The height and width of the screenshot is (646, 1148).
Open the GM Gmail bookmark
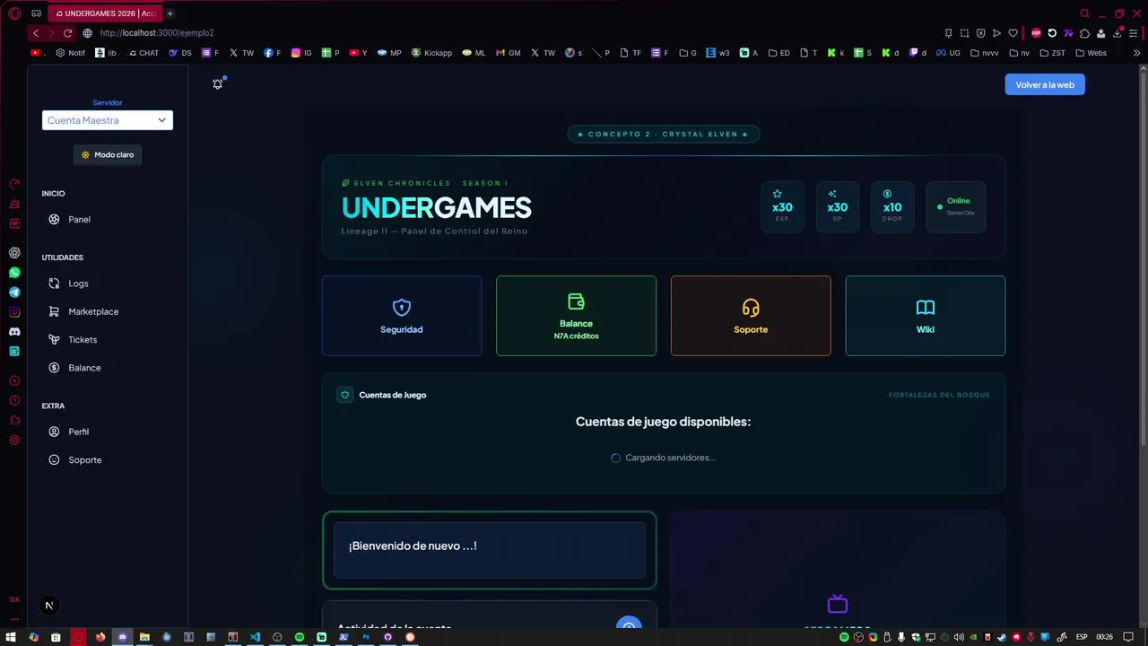pyautogui.click(x=508, y=53)
